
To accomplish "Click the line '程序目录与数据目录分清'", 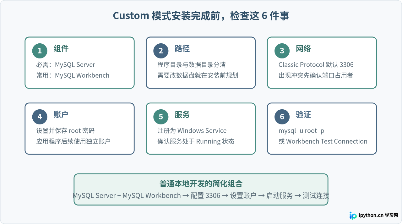I will [x=192, y=65].
